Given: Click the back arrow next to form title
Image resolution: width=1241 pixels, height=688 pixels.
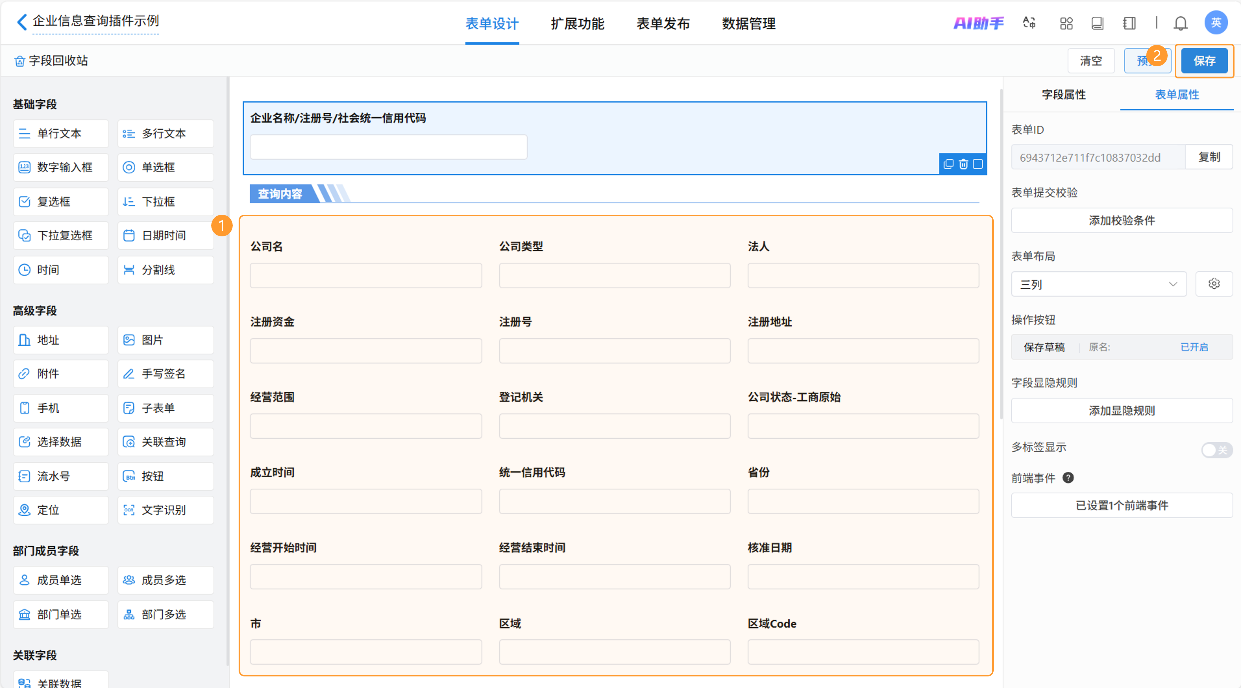Looking at the screenshot, I should [x=22, y=22].
